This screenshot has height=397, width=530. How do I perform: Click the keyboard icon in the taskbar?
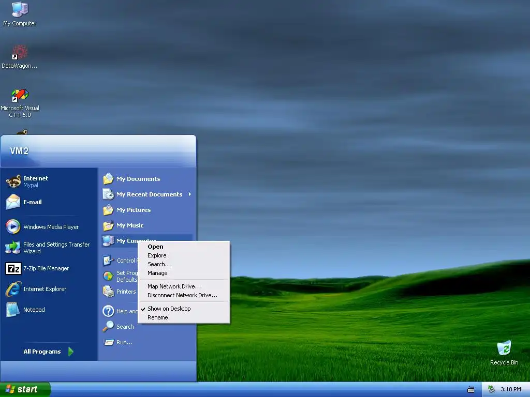pyautogui.click(x=471, y=390)
